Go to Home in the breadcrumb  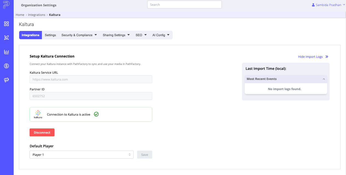coord(20,15)
